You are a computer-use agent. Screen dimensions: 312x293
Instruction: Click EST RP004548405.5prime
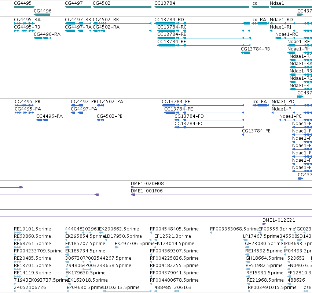(x=174, y=229)
